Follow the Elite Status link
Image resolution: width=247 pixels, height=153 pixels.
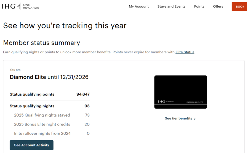click(185, 52)
